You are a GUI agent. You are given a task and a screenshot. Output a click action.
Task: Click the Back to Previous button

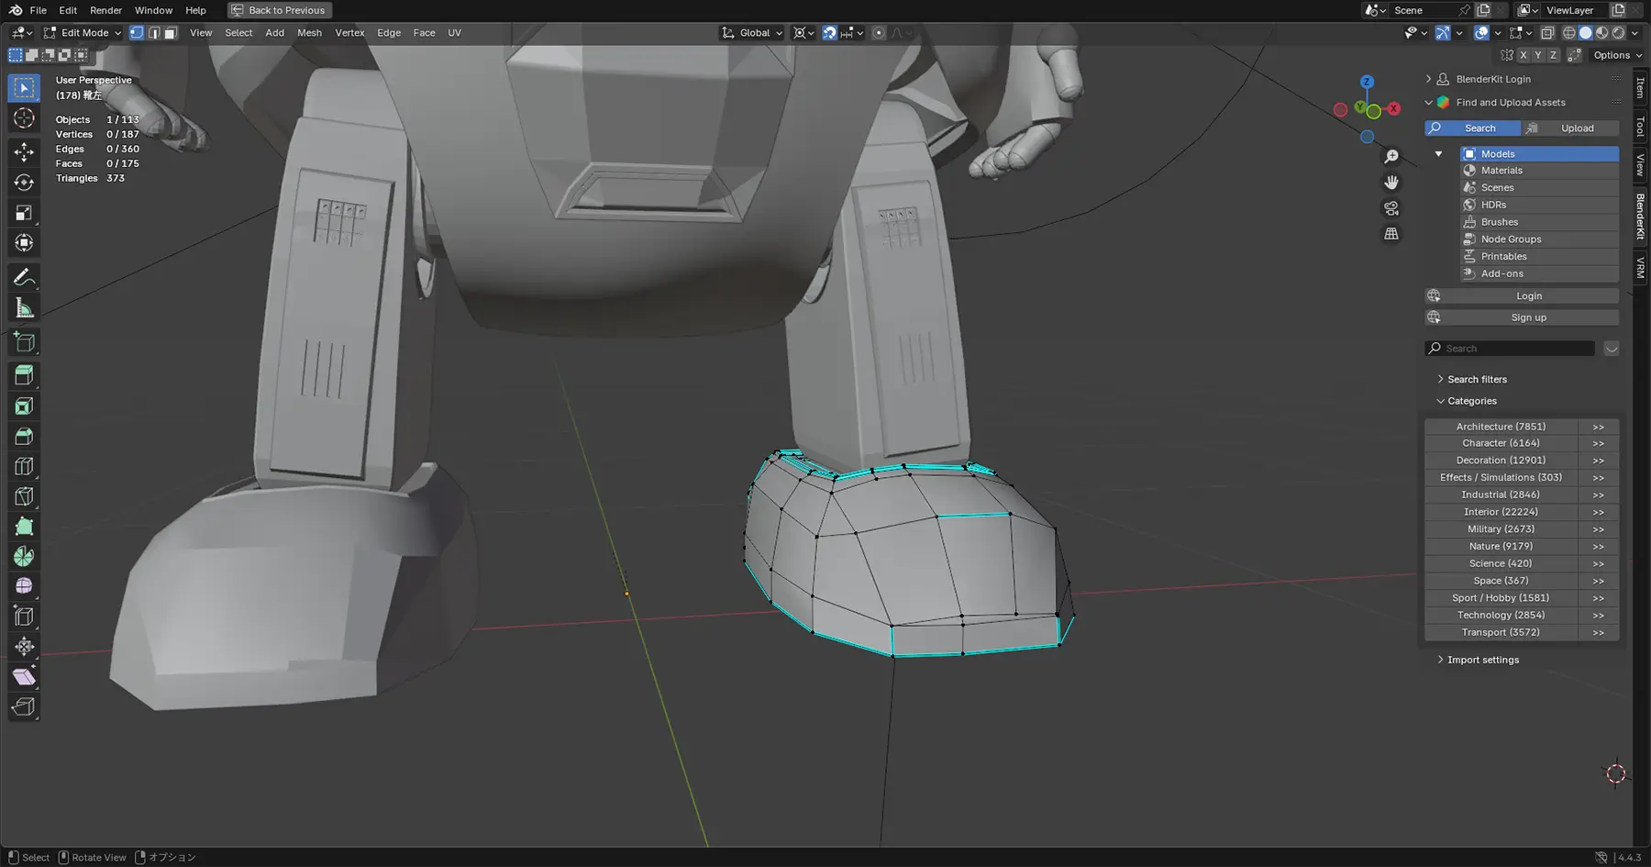279,10
